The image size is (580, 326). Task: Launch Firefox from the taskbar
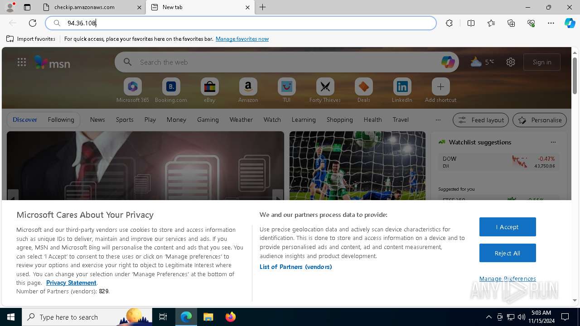click(230, 317)
